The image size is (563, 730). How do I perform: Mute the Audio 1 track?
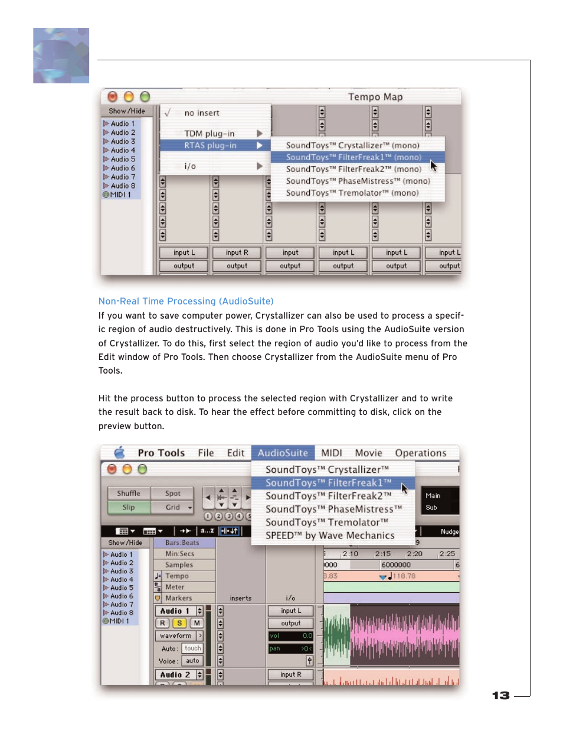pos(197,623)
